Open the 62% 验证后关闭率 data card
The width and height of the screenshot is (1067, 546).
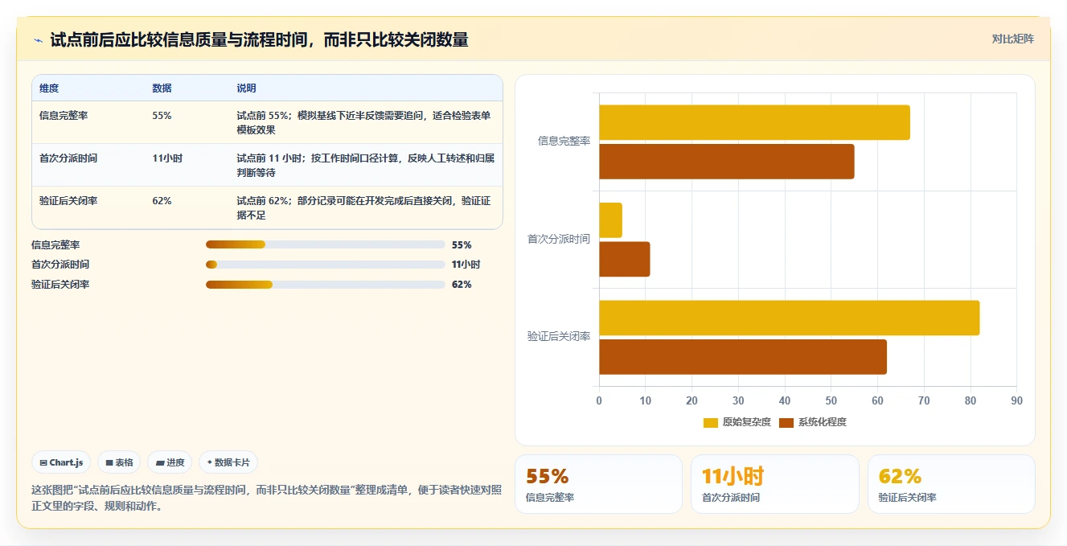click(951, 484)
